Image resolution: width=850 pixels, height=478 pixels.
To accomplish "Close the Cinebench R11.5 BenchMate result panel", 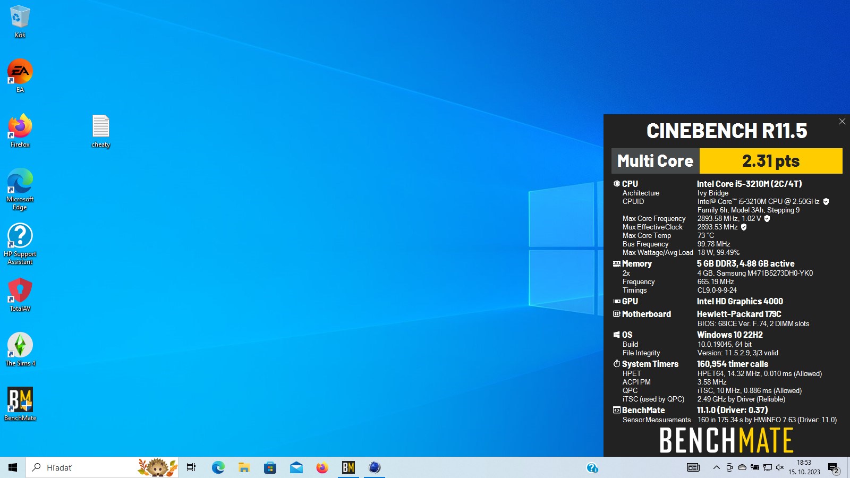I will [842, 122].
